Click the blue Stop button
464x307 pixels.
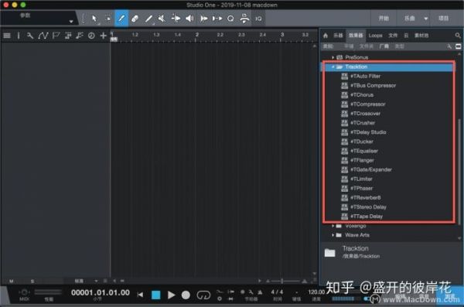point(156,295)
